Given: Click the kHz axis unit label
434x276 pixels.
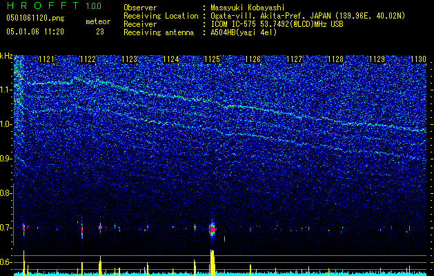Looking at the screenshot, I should point(6,56).
